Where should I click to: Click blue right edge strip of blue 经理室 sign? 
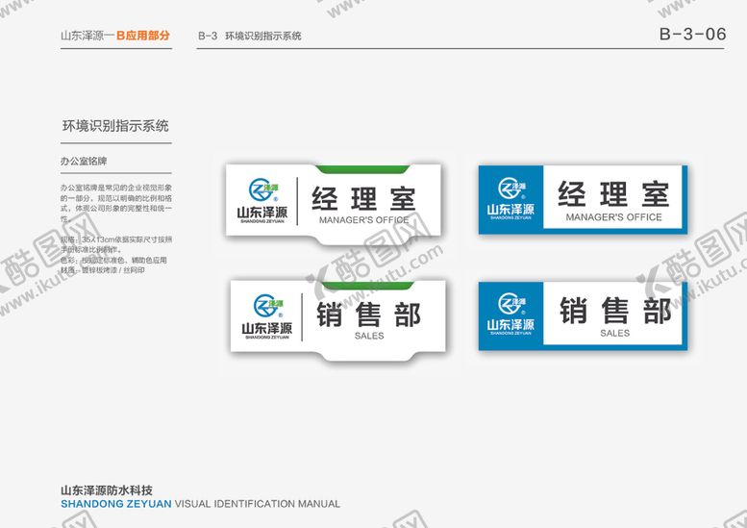click(685, 200)
